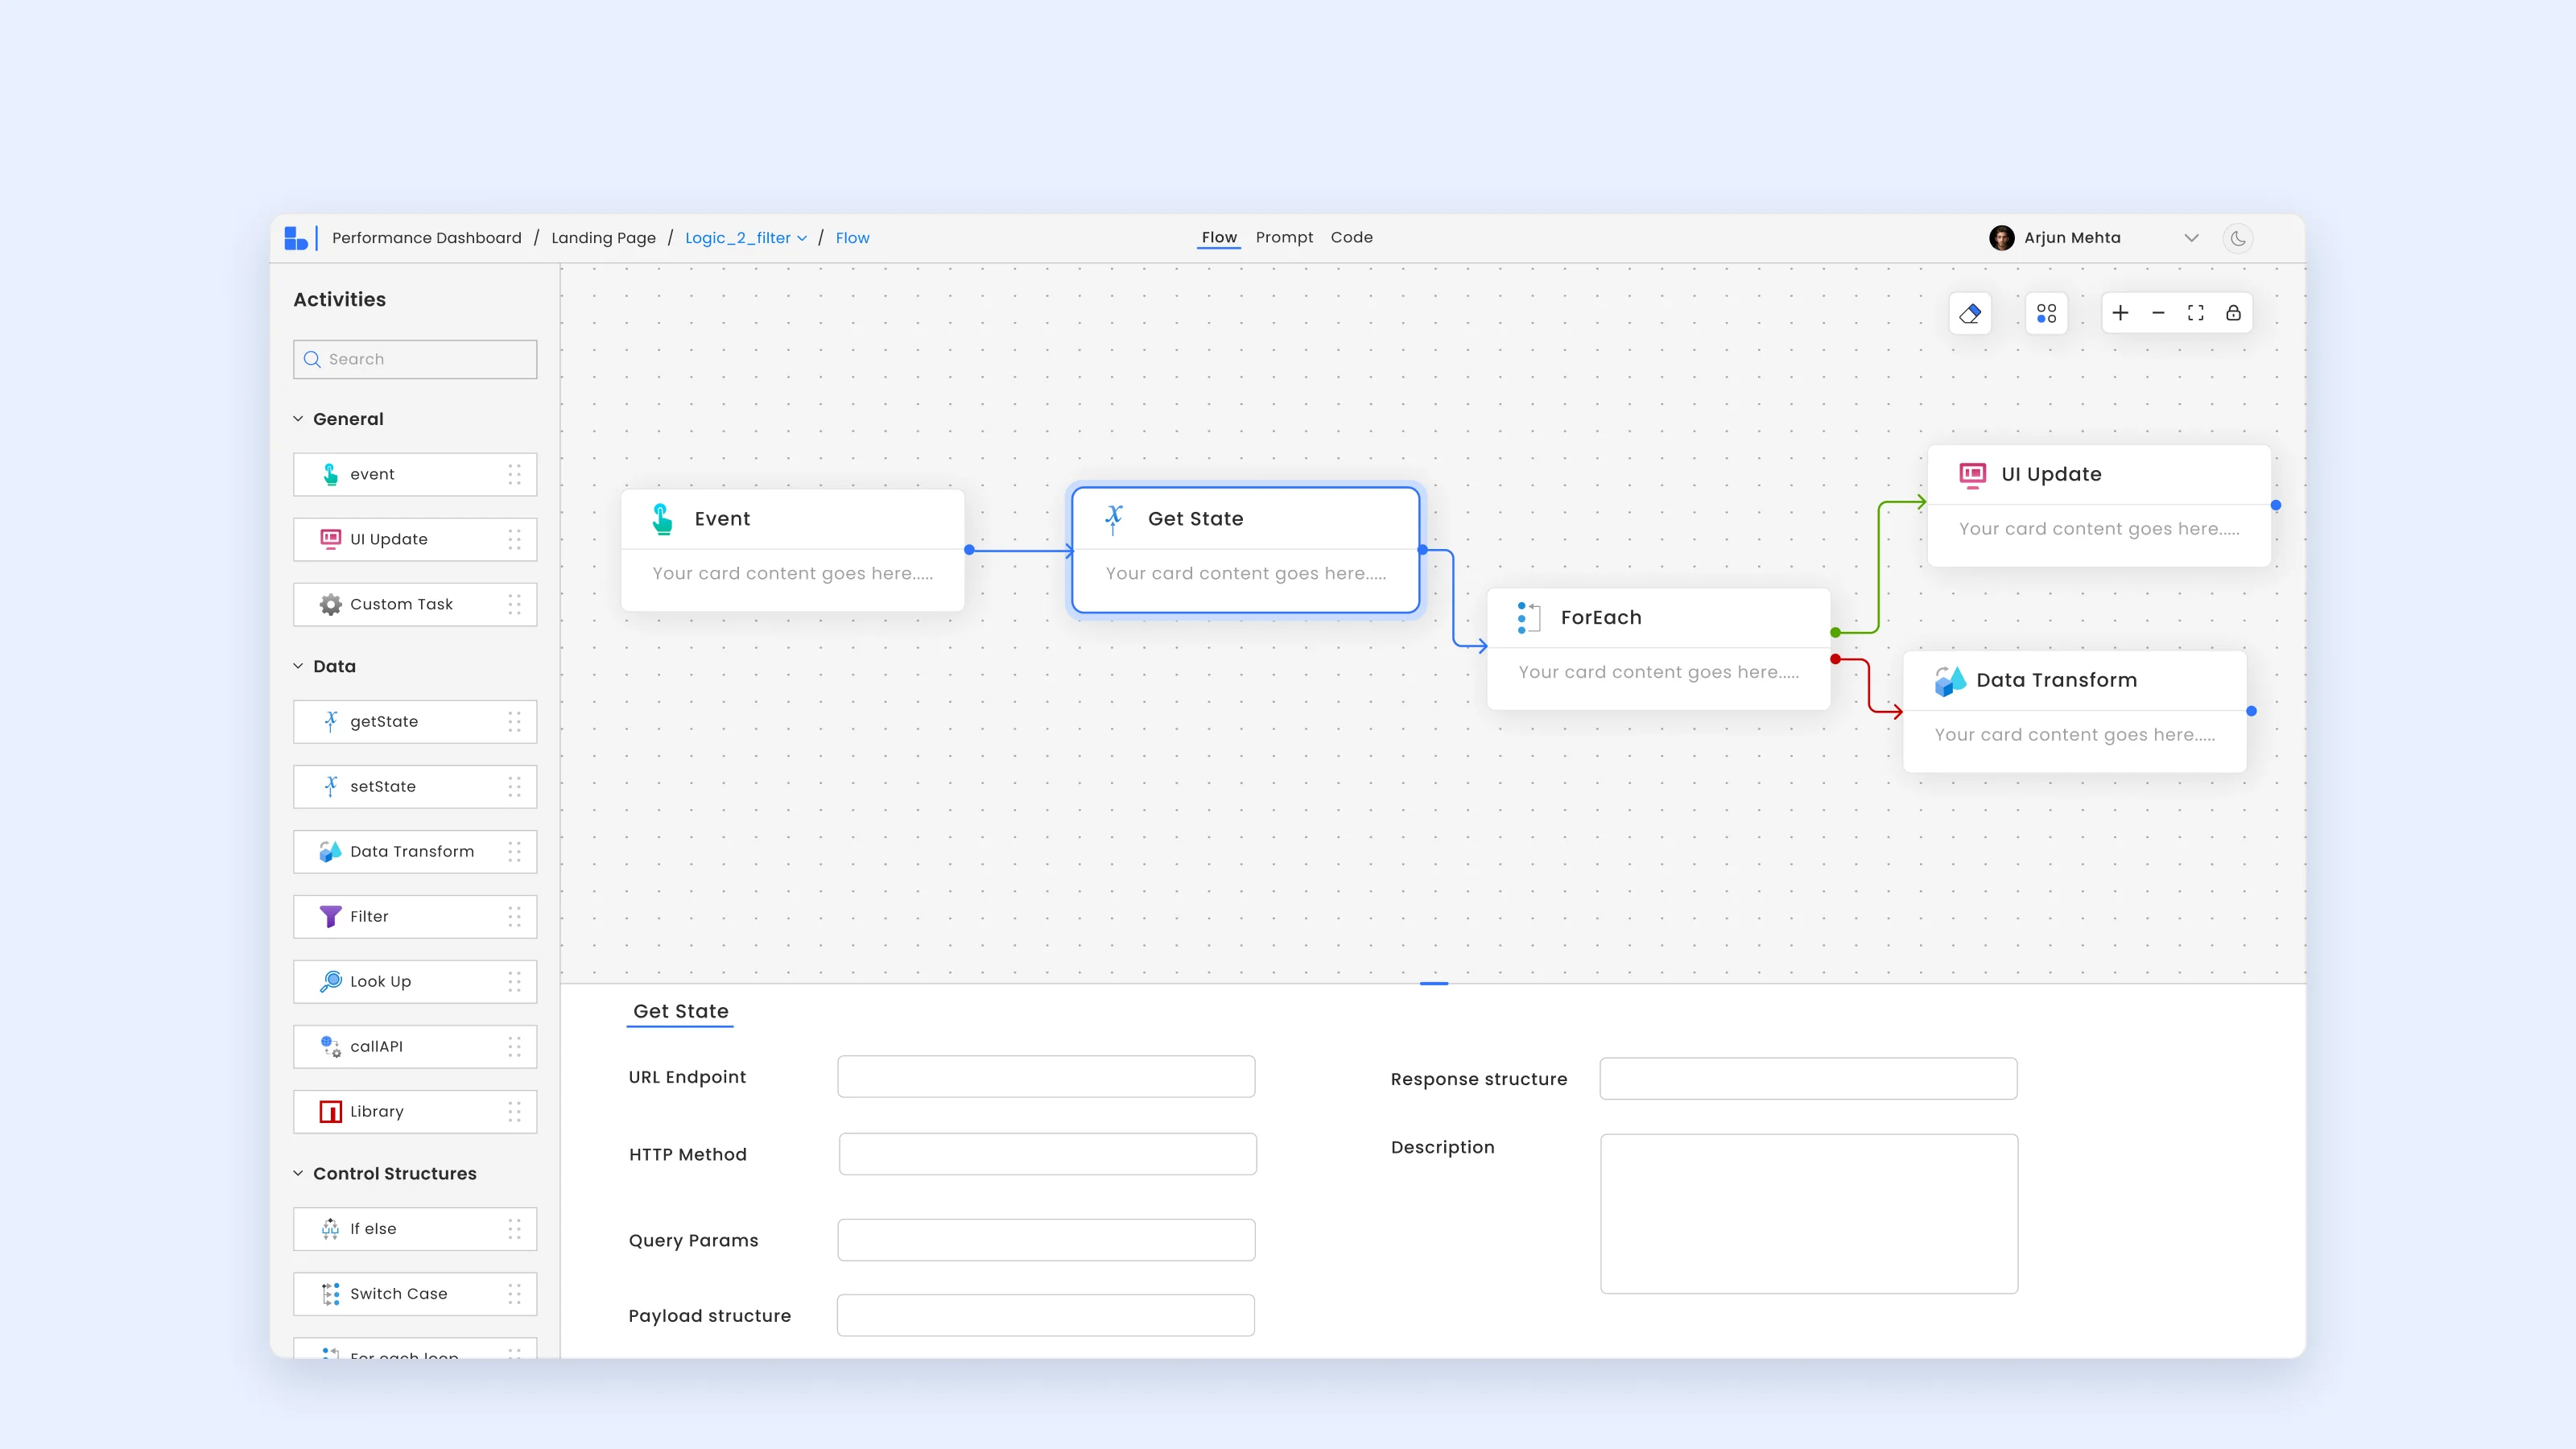The image size is (2576, 1449).
Task: Click the event hand icon in sidebar
Action: point(330,474)
